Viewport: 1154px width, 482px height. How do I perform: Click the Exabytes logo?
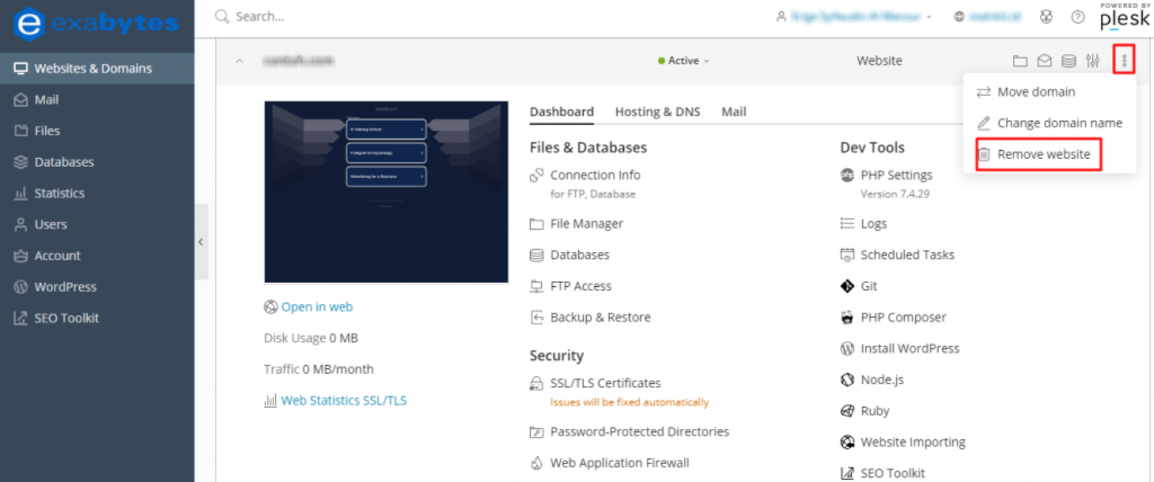click(x=96, y=23)
